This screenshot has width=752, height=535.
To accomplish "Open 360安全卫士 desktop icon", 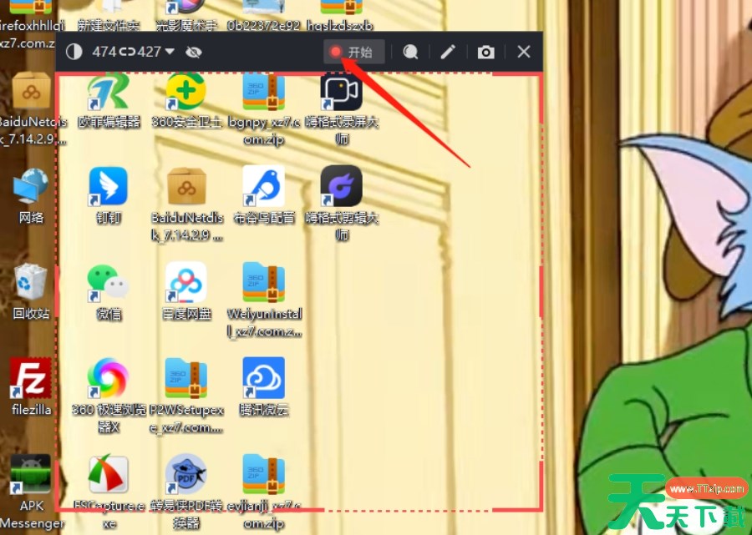I will [186, 102].
